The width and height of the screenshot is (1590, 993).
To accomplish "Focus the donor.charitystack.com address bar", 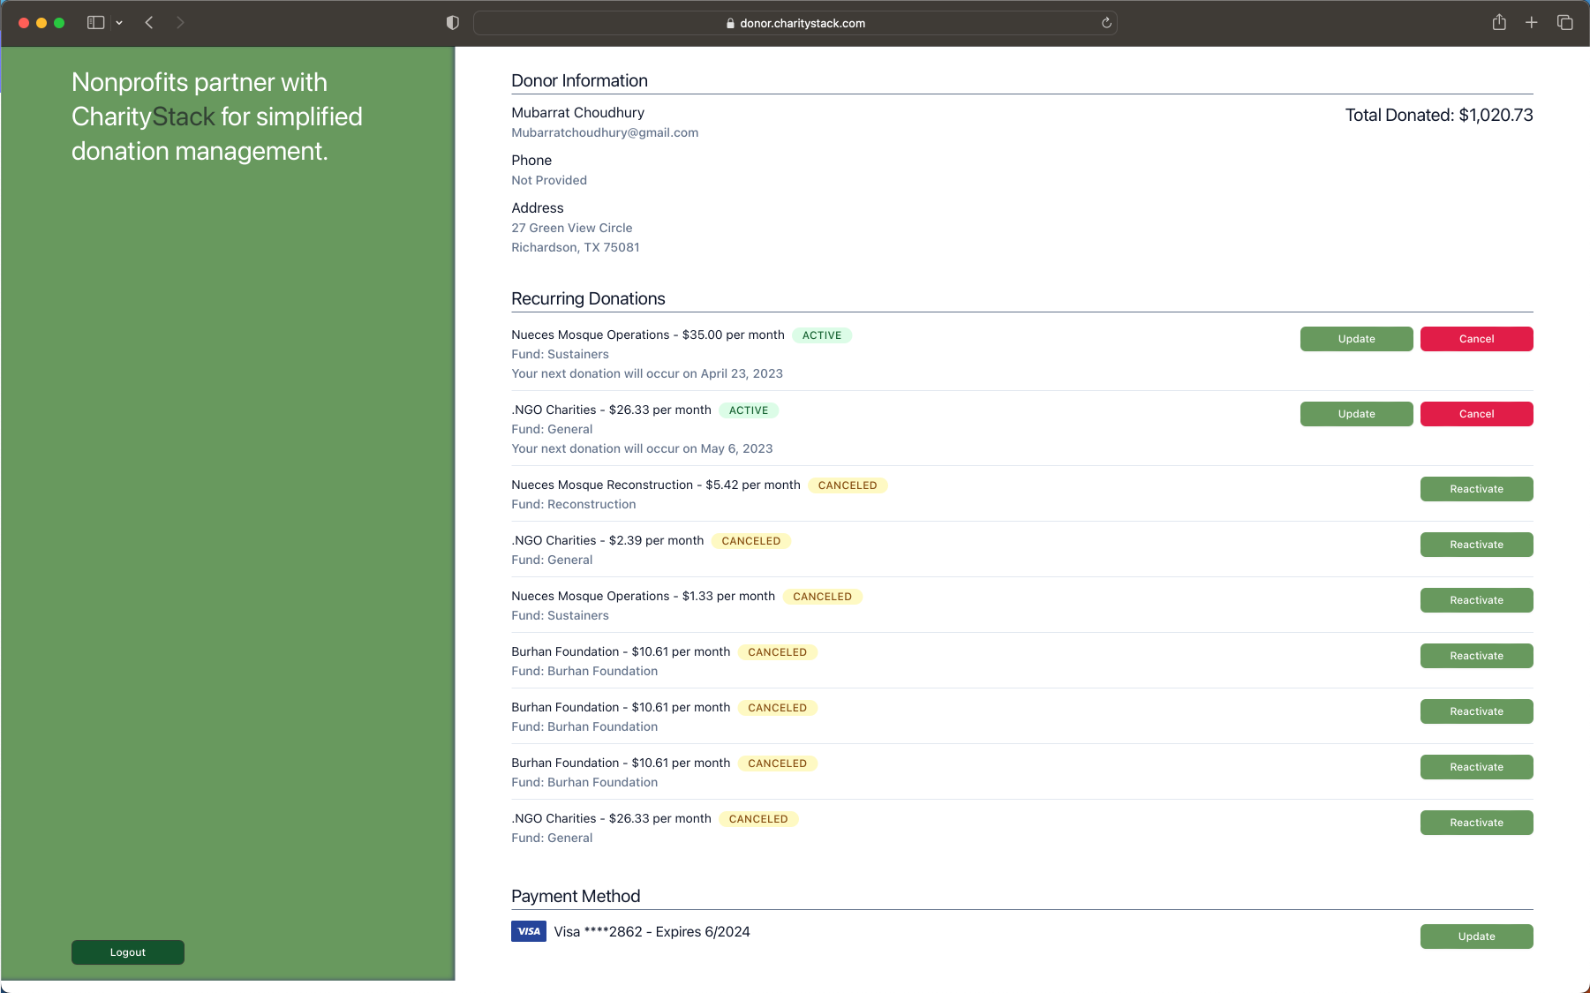I will pyautogui.click(x=795, y=23).
